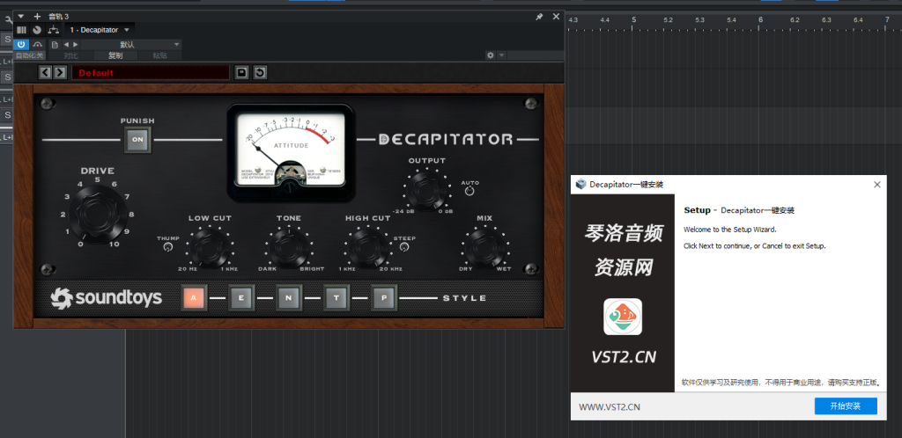The width and height of the screenshot is (902, 438).
Task: Click the 开始安装 install button
Action: 846,405
